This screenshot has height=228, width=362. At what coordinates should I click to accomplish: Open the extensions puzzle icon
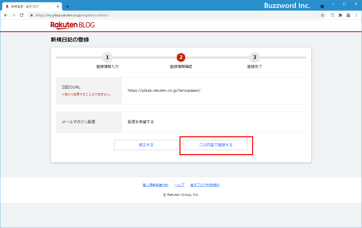click(x=340, y=15)
